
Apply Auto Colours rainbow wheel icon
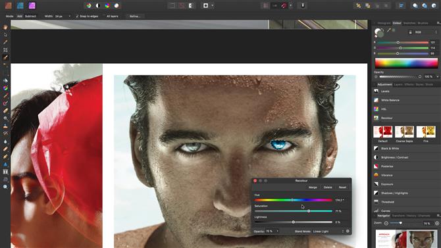(107, 6)
